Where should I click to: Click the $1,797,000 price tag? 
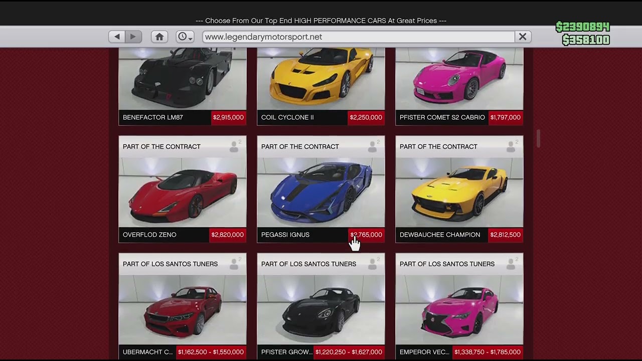[x=505, y=117]
